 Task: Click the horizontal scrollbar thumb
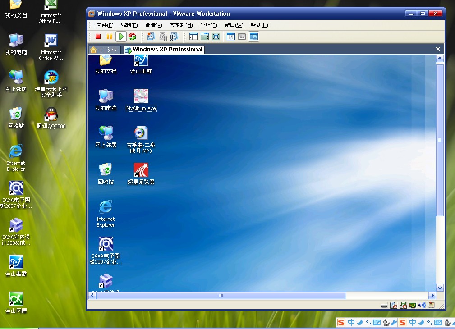click(x=221, y=295)
